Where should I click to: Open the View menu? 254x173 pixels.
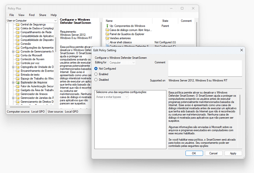coord(21,15)
